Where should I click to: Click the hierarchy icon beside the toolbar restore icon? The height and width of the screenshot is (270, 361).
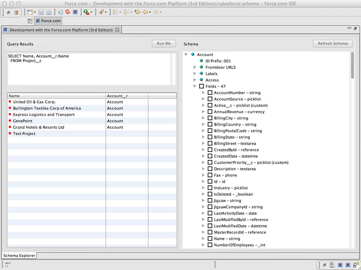coord(17,12)
